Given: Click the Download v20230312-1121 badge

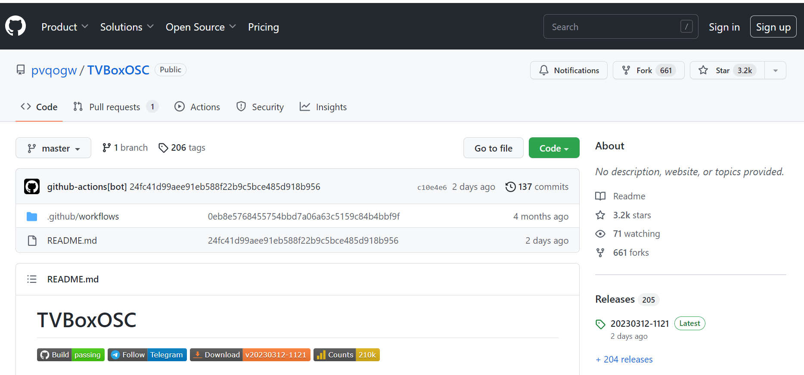Looking at the screenshot, I should 250,355.
